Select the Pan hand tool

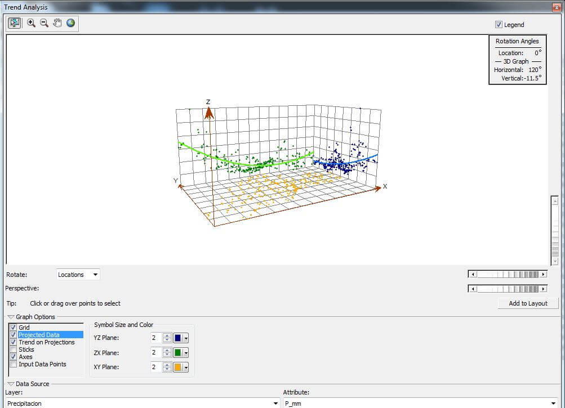point(57,23)
